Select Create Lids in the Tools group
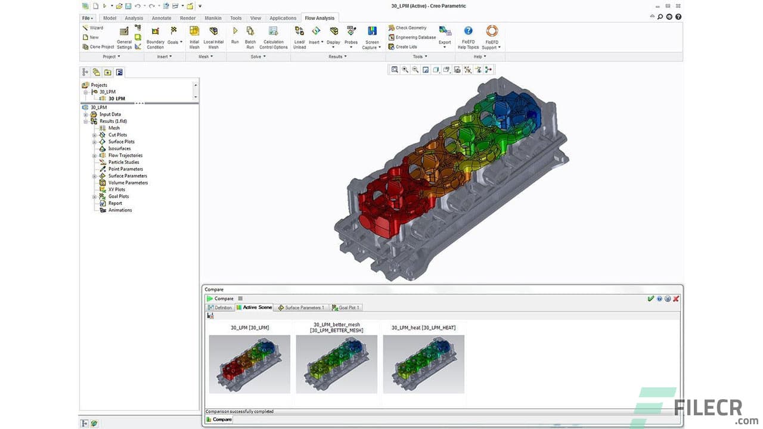The image size is (763, 429). [405, 46]
